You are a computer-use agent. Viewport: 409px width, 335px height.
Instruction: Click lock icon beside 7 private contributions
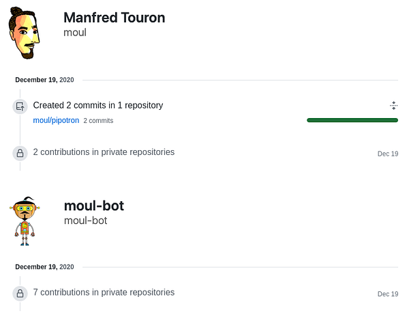(x=20, y=293)
